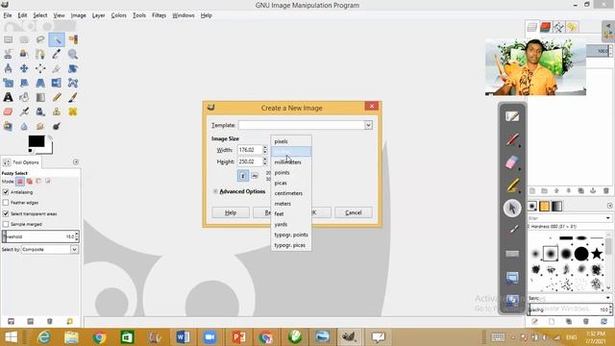Delete the layer with the trash button
The width and height of the screenshot is (615, 346).
click(x=606, y=191)
